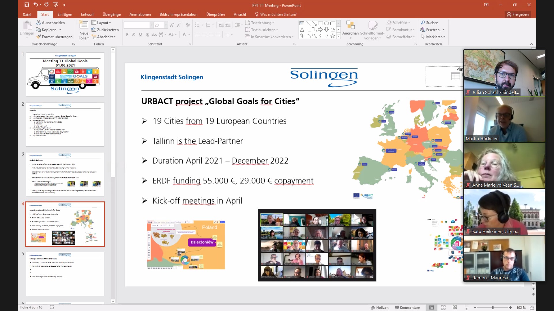Switch to the Bildschirmpräsentation tab

(178, 14)
